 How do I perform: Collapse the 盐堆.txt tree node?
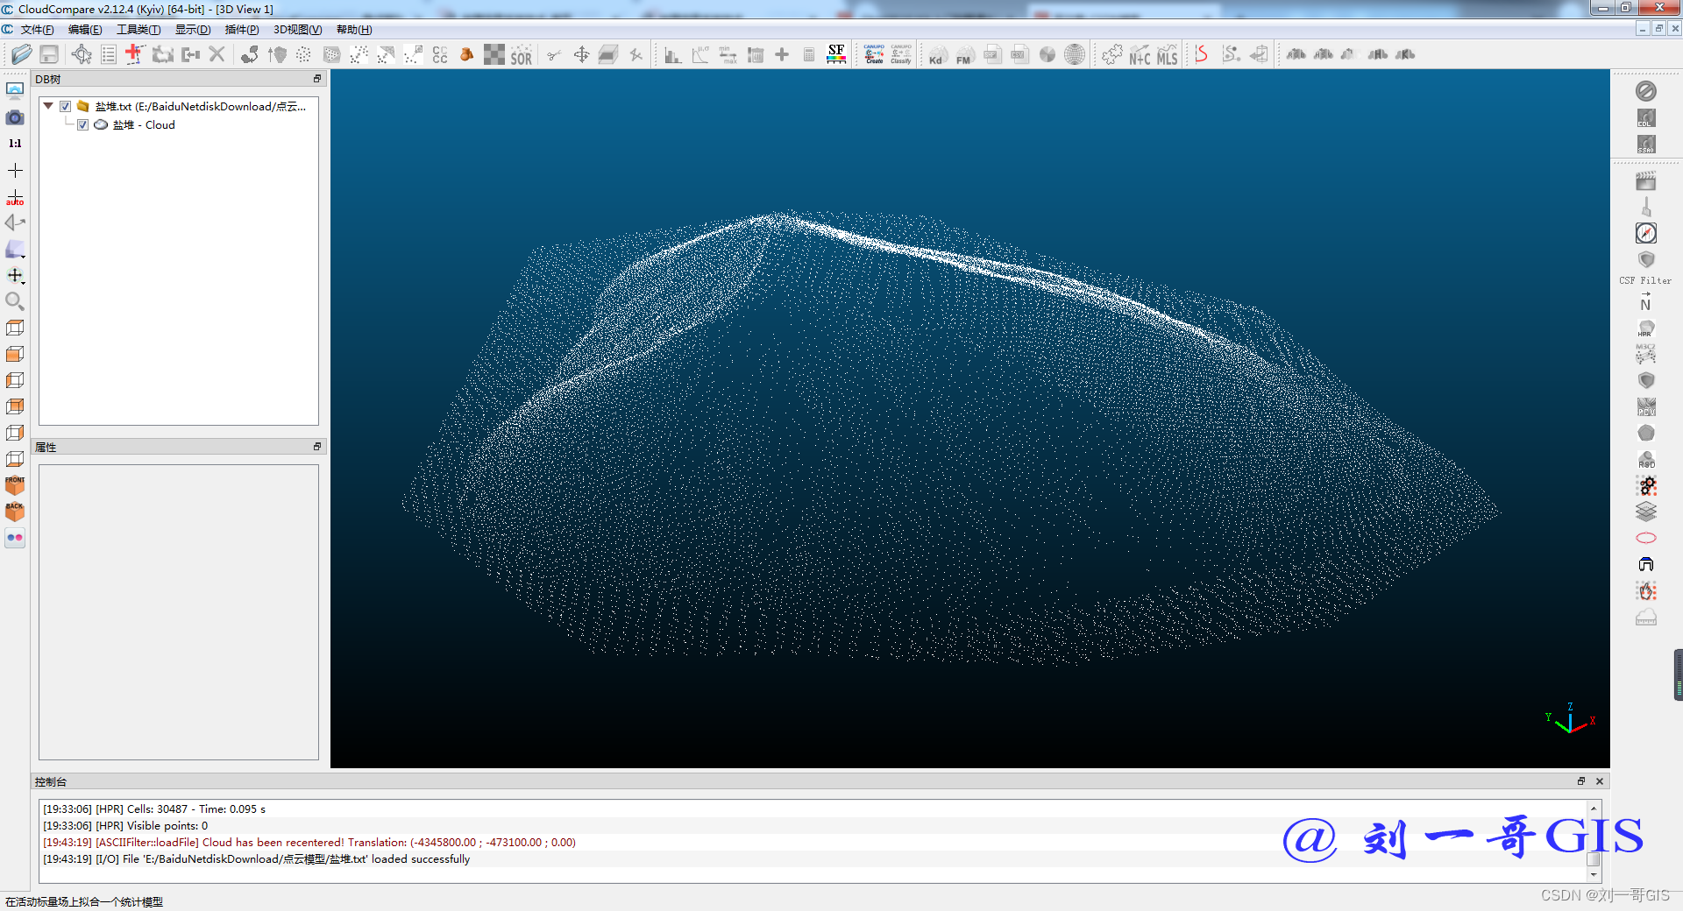point(48,106)
